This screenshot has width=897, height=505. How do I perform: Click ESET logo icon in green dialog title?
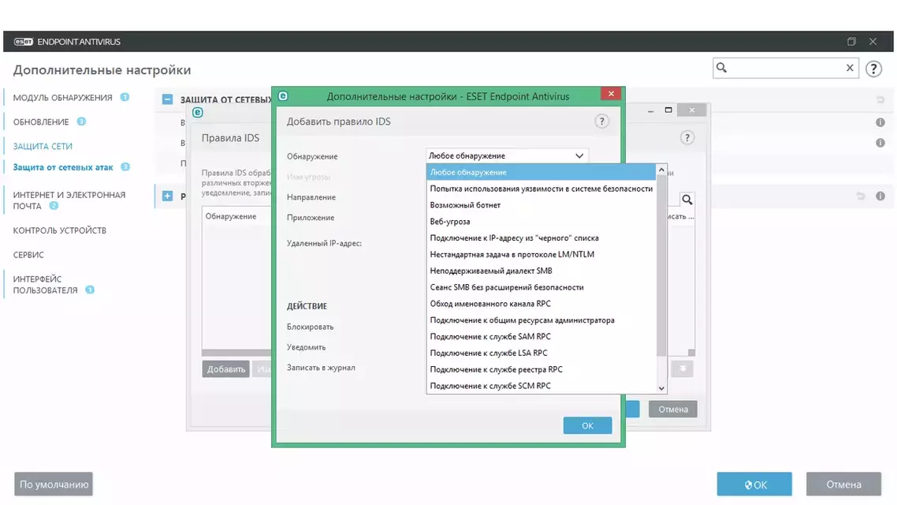click(283, 96)
